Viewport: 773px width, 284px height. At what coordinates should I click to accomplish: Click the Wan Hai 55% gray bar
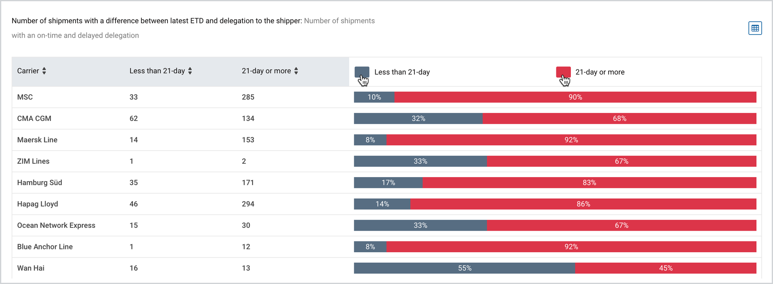(x=465, y=268)
